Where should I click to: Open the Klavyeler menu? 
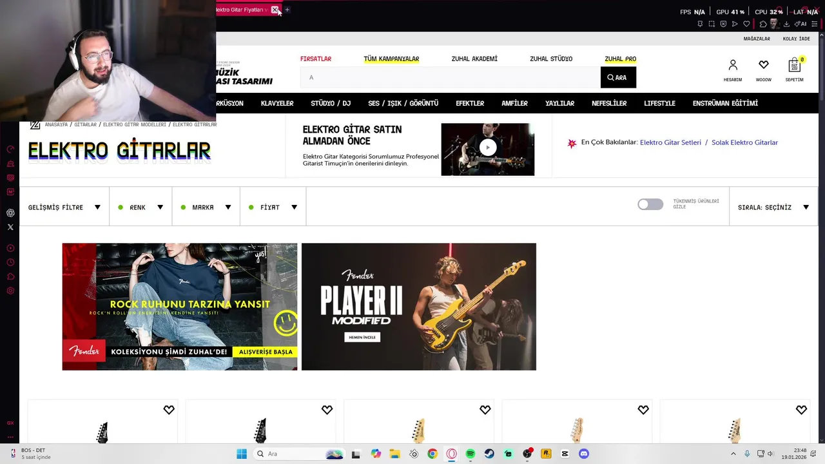tap(277, 103)
